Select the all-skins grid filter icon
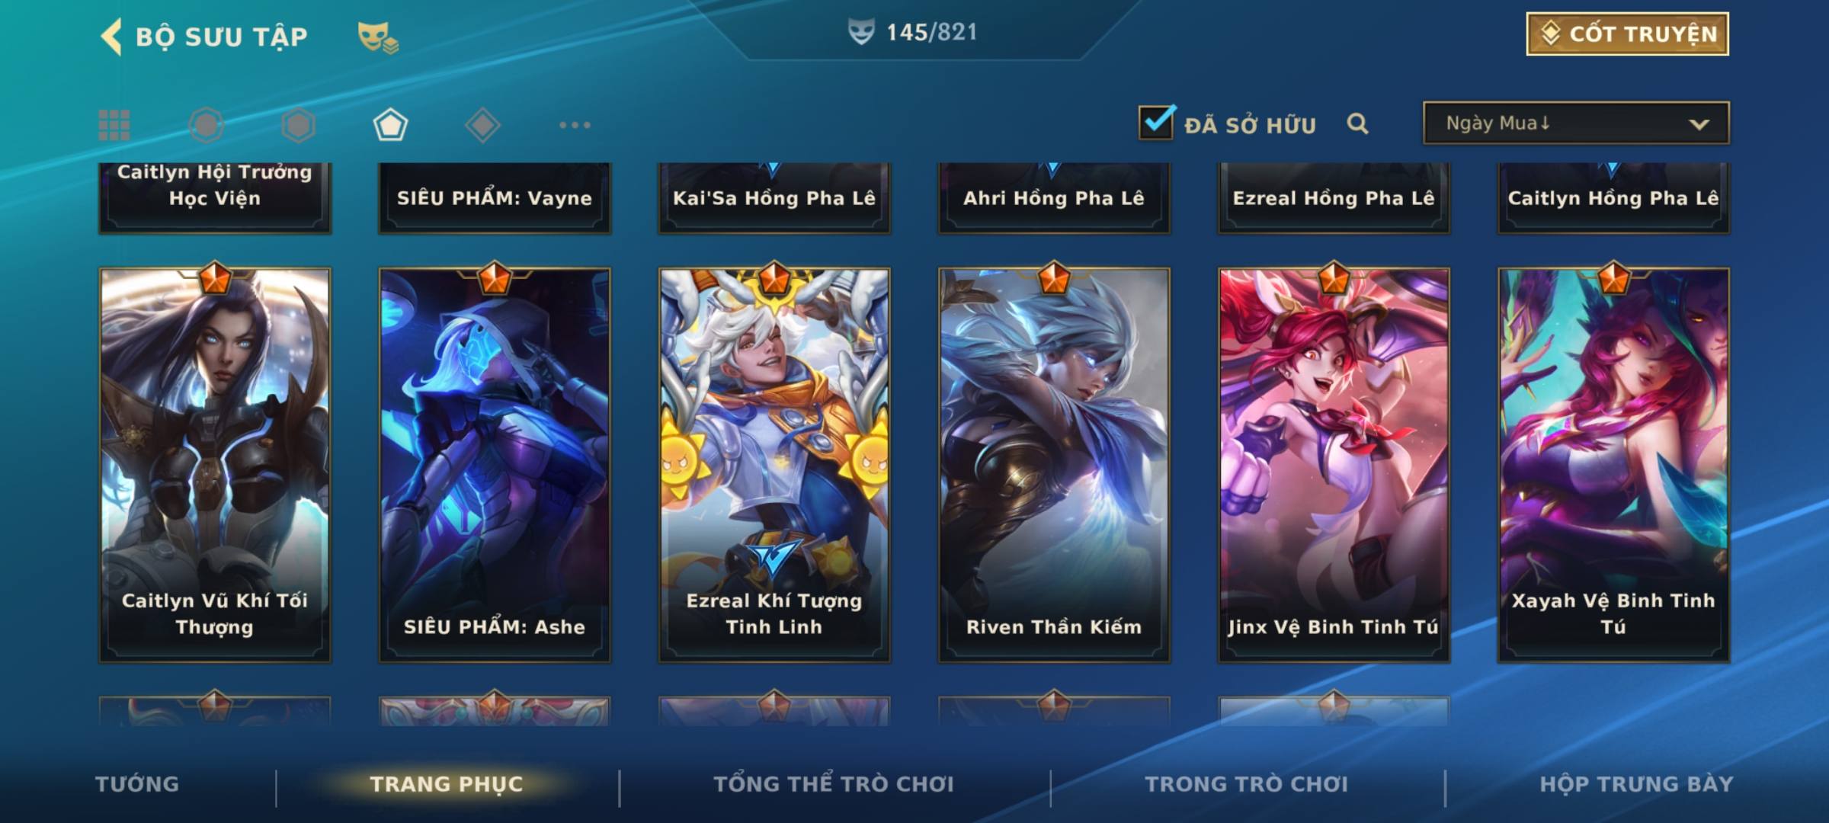The image size is (1829, 823). [x=114, y=125]
